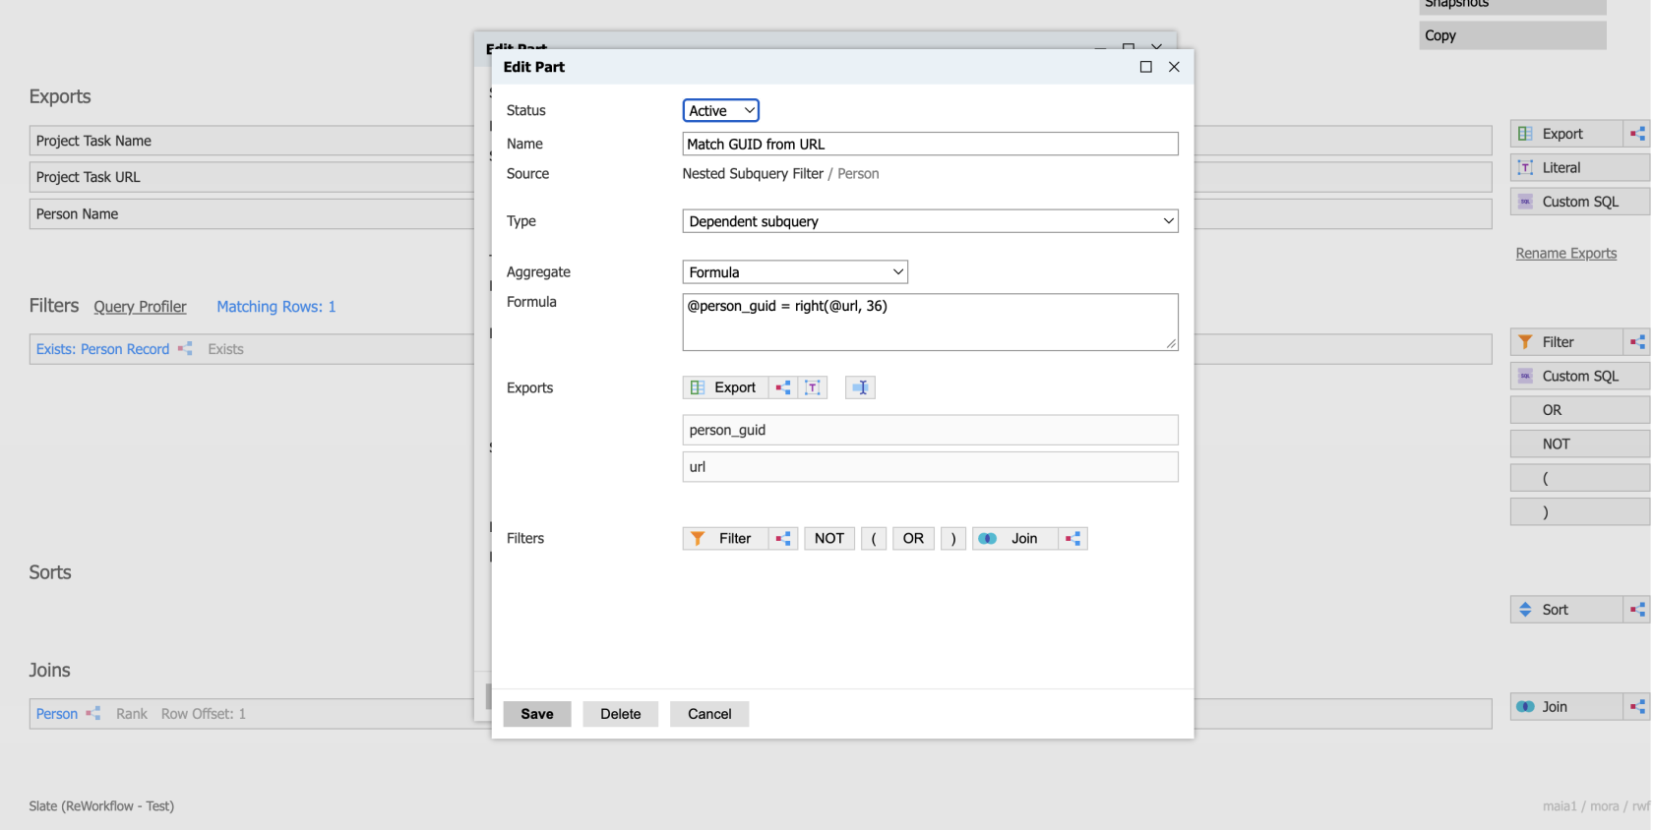Screen dimensions: 1653x830
Task: Open the Query Profiler link
Action: pyautogui.click(x=140, y=307)
